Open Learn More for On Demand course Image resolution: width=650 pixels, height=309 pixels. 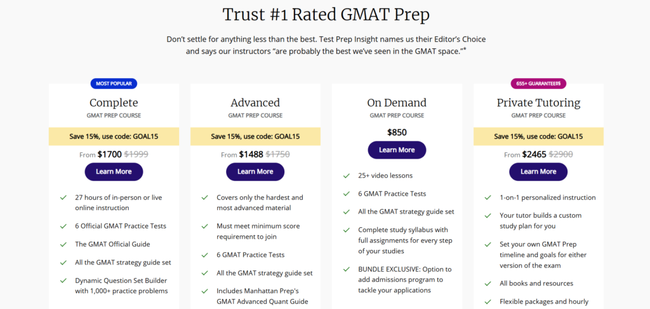397,150
